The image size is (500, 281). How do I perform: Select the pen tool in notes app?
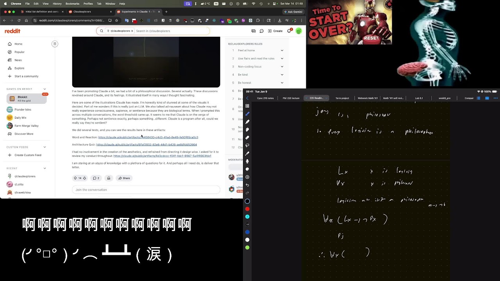point(247,114)
